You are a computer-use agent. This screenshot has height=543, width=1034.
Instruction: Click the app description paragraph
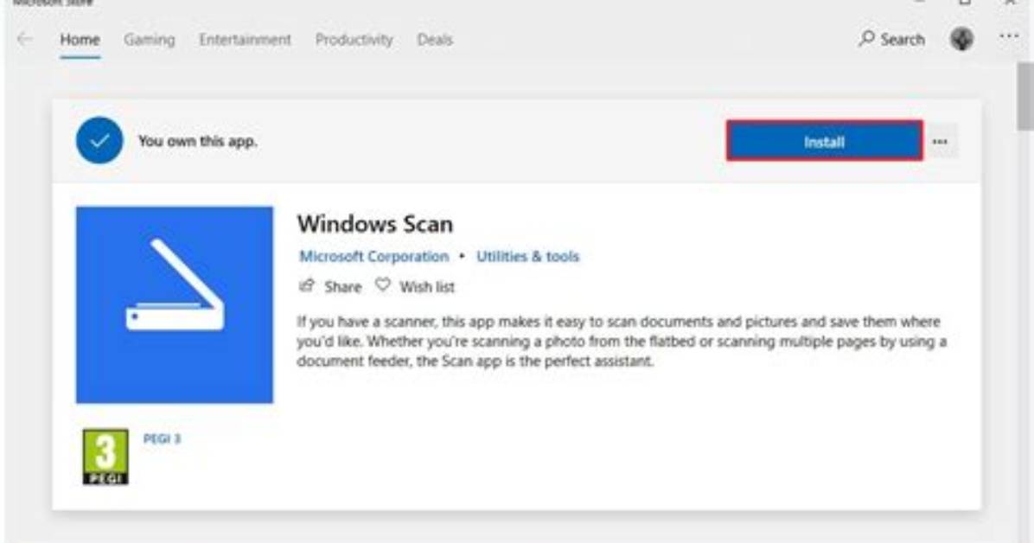coord(622,342)
